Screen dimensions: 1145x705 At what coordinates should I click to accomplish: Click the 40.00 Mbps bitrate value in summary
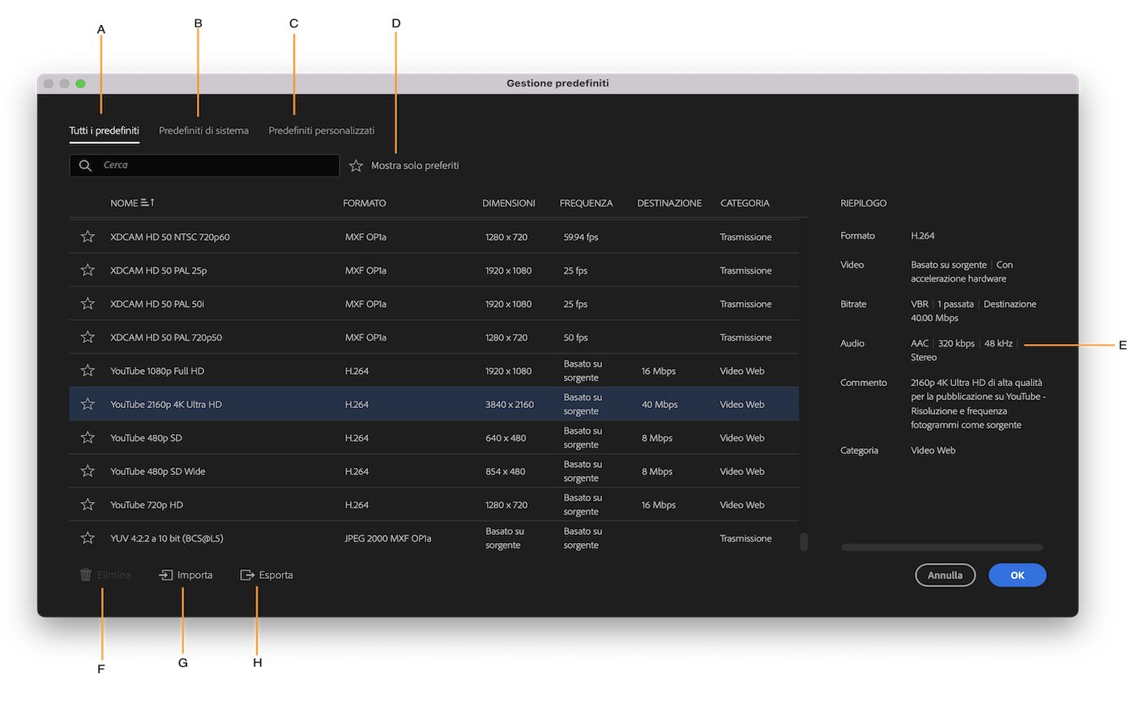(934, 318)
